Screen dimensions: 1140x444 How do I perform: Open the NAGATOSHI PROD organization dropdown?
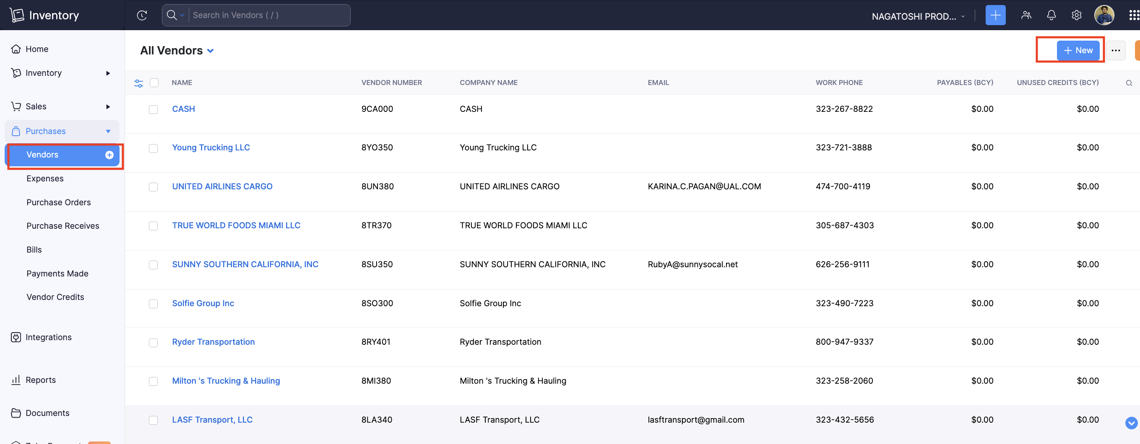[x=918, y=16]
